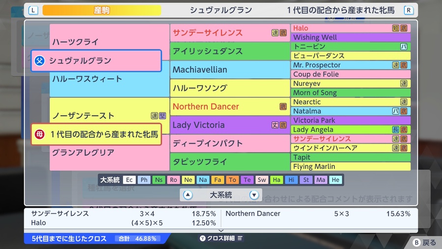The width and height of the screenshot is (442, 249).
Task: Click the up arrow beside 大系統
Action: (188, 195)
